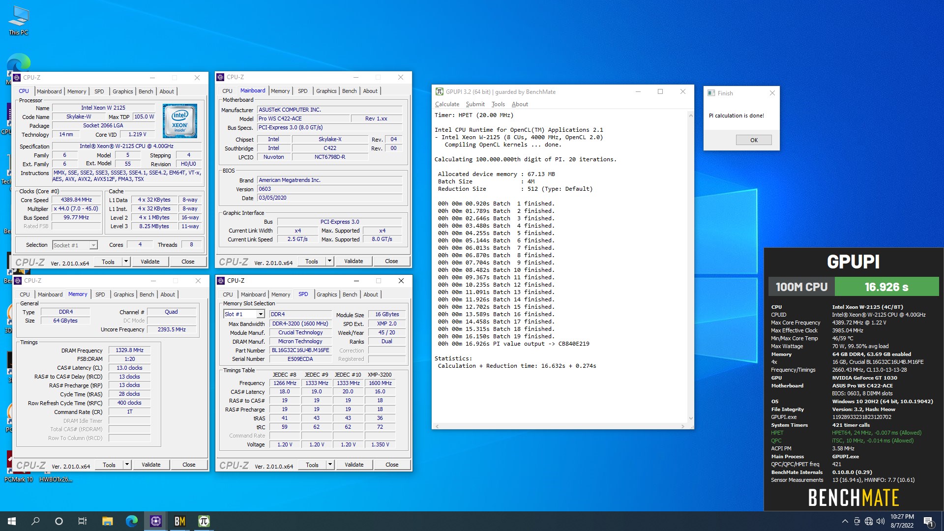The width and height of the screenshot is (944, 531).
Task: Open About tab in CPU-Z SPD window
Action: [x=371, y=295]
